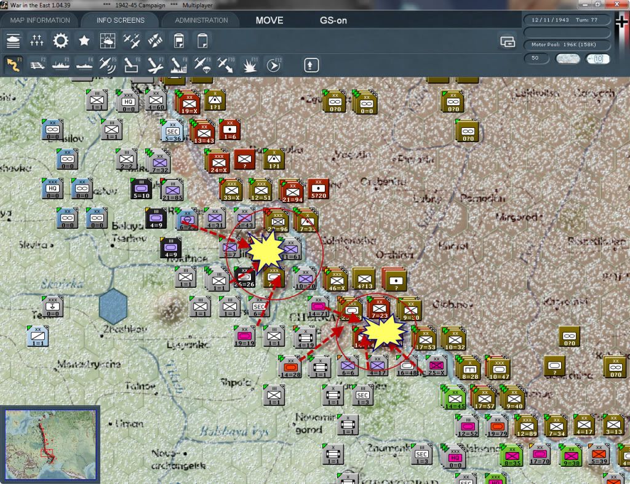This screenshot has width=630, height=484.
Task: Click the GS-on indicator
Action: click(x=333, y=20)
